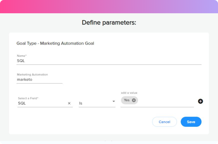Focus the Select a Field input
Screen dimensions: 218x144
click(42, 103)
